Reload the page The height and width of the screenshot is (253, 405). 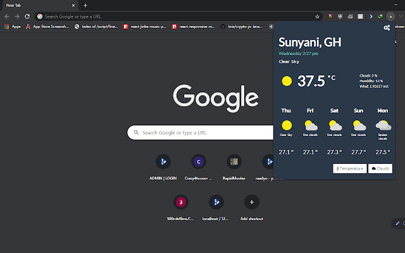pyautogui.click(x=27, y=16)
